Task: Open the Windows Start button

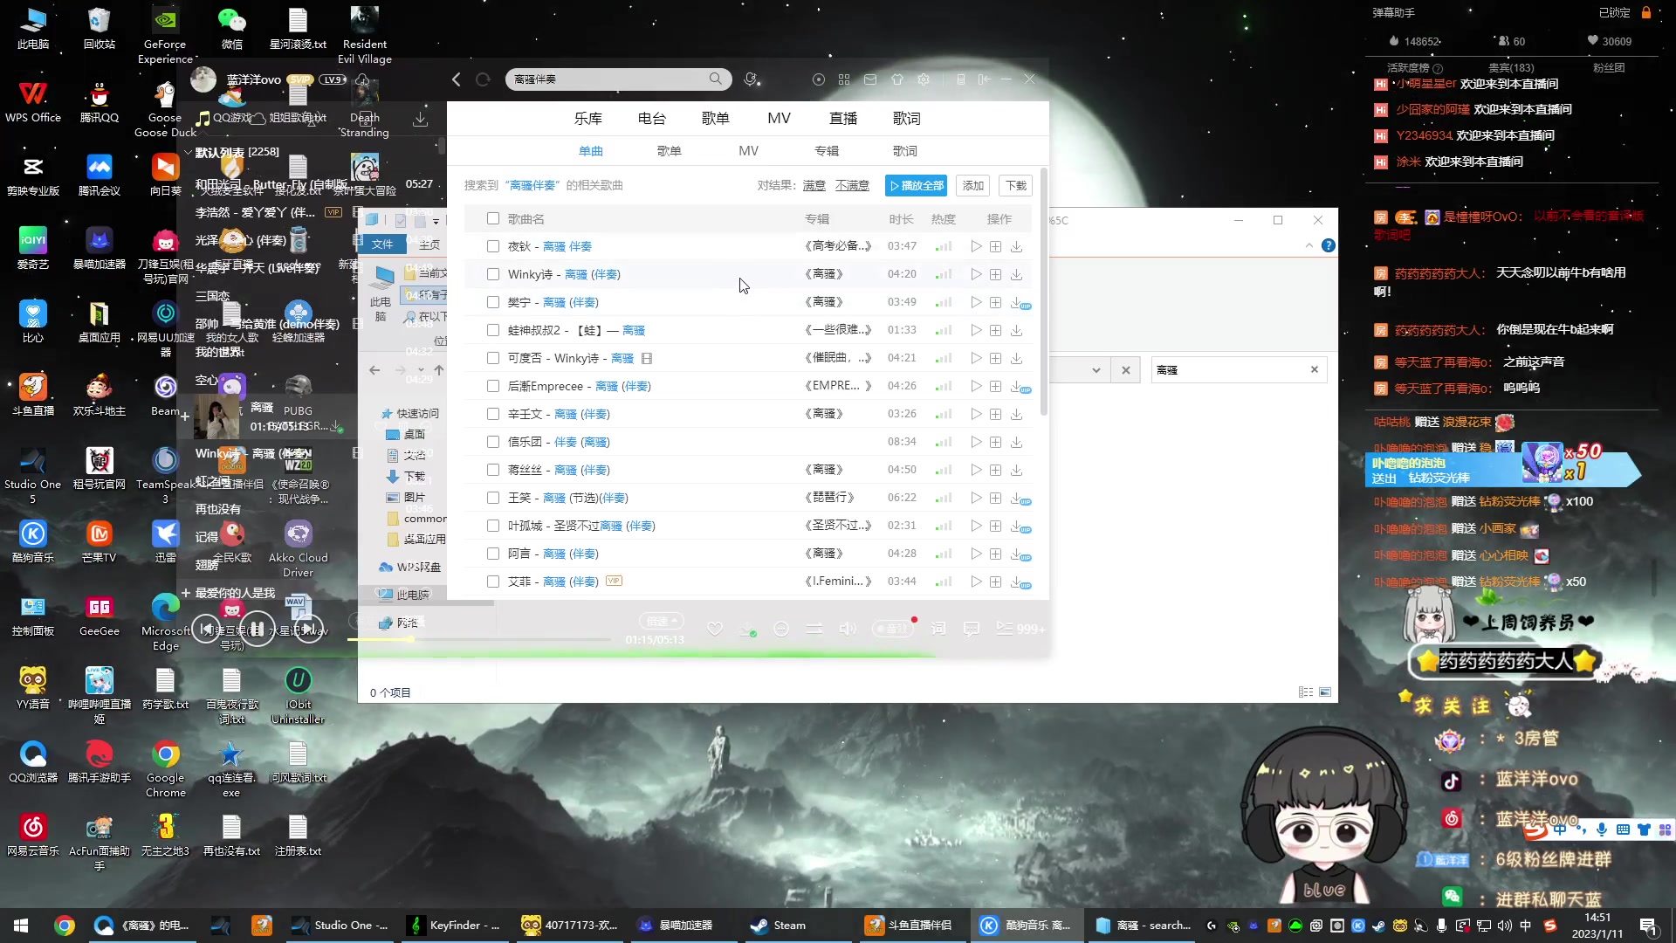Action: 21,926
